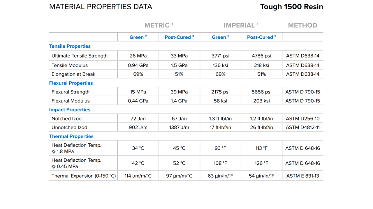Click the Tough 1500 Resin title
Screen dimensions: 373x209
pyautogui.click(x=291, y=7)
